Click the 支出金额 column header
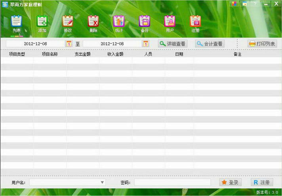This screenshot has width=282, height=196. tap(83, 54)
